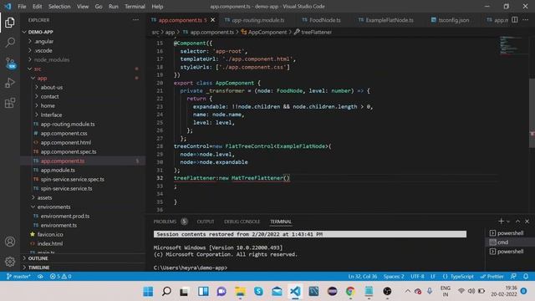Viewport: 535px width, 301px height.
Task: Open the Run menu
Action: point(114,7)
